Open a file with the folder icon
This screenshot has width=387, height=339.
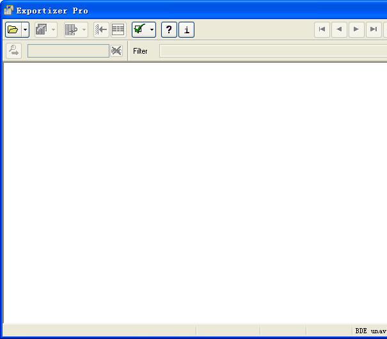pos(13,29)
